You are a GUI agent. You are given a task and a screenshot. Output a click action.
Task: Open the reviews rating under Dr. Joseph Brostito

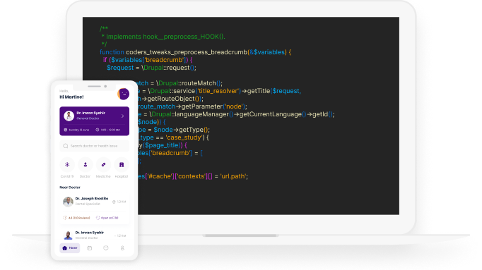pos(77,218)
